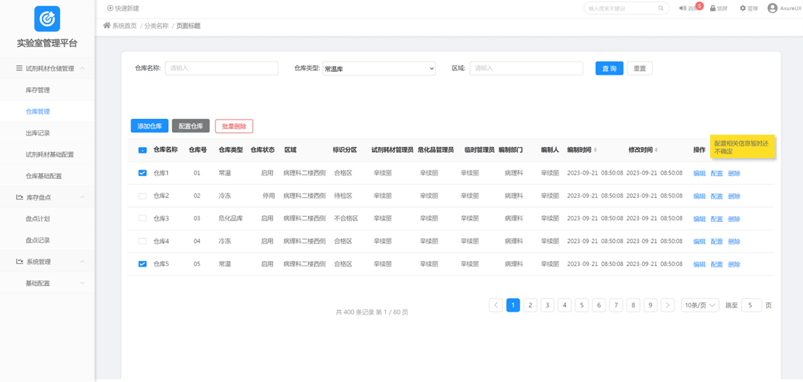
Task: Sort by 编制时间 column arrows
Action: tap(595, 150)
